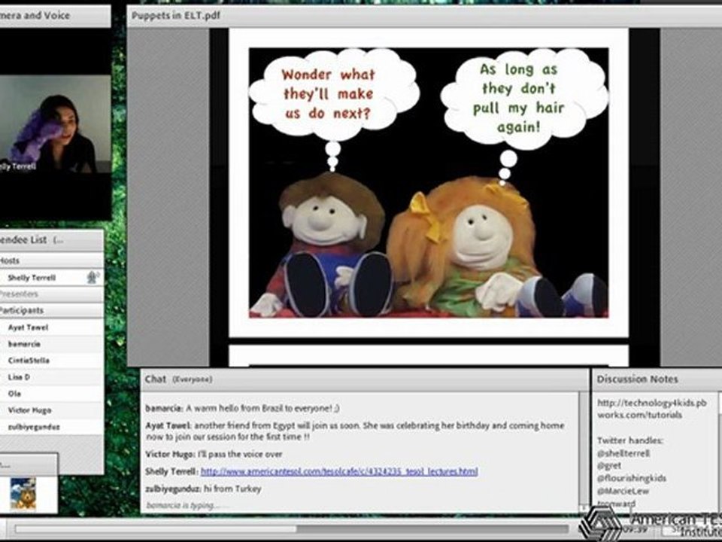Seek within the video progress bar at the bottom
Viewport: 722px width, 542px height.
coord(293,528)
